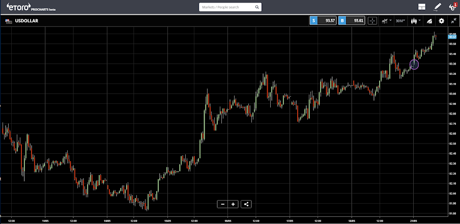Click the Buy button at 93.61

coord(352,20)
